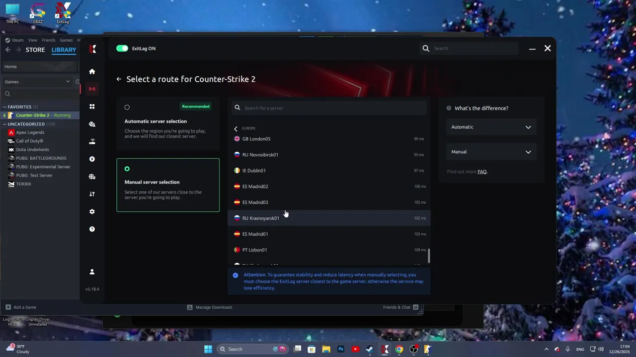Click the Steam library Home button
The height and width of the screenshot is (357, 636).
40,66
